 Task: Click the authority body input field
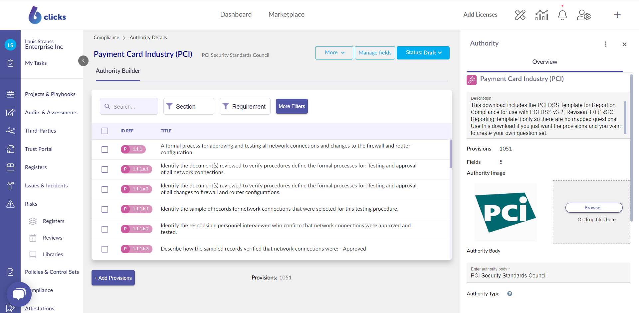(x=548, y=272)
